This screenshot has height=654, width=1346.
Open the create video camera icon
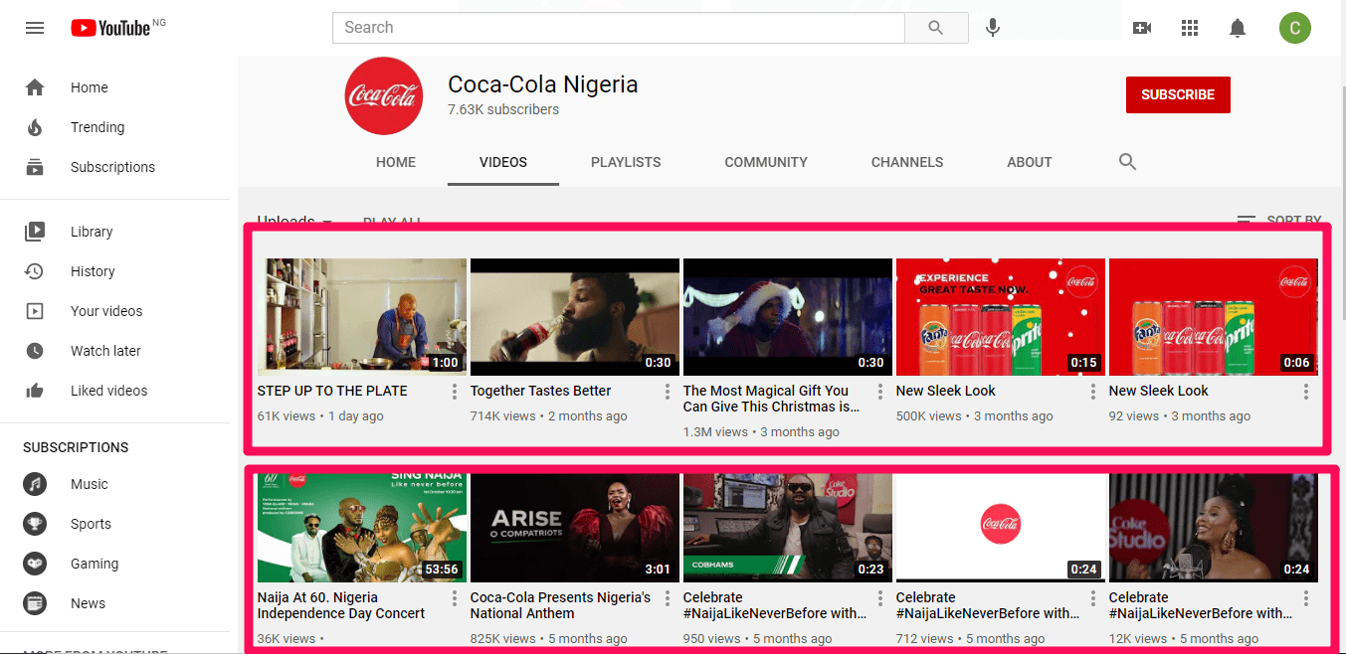tap(1142, 28)
